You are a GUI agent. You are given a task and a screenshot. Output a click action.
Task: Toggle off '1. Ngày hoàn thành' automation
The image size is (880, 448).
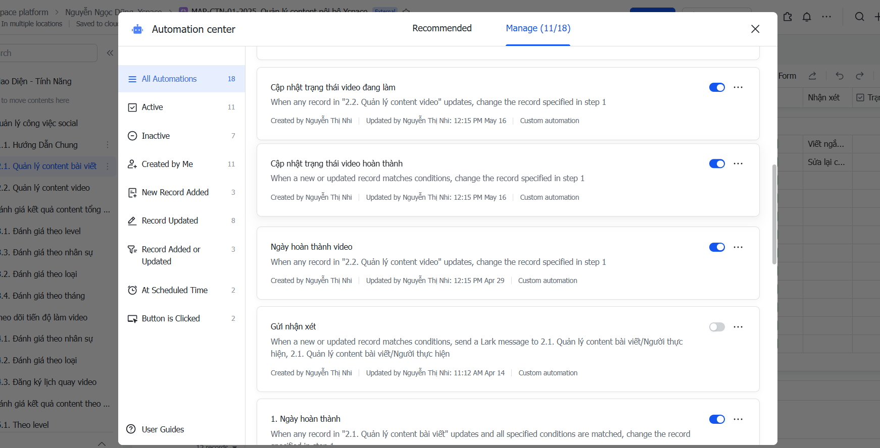(x=717, y=419)
